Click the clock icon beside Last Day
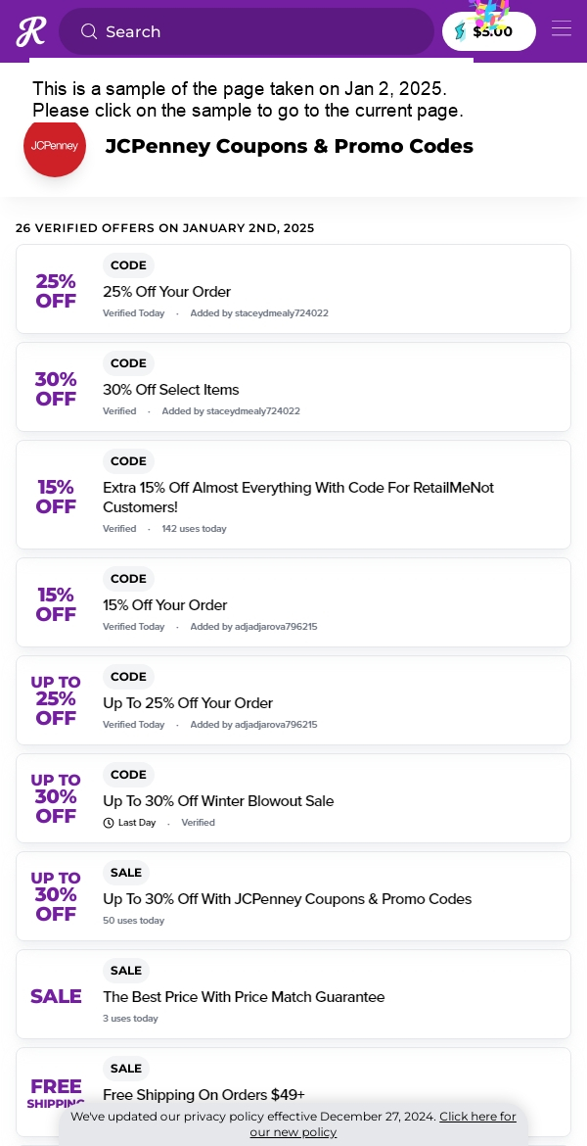587x1146 pixels. click(109, 823)
